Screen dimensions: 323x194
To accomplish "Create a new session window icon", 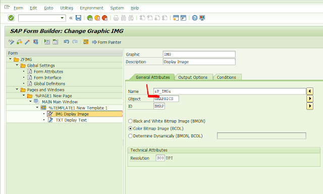I will (176, 18).
